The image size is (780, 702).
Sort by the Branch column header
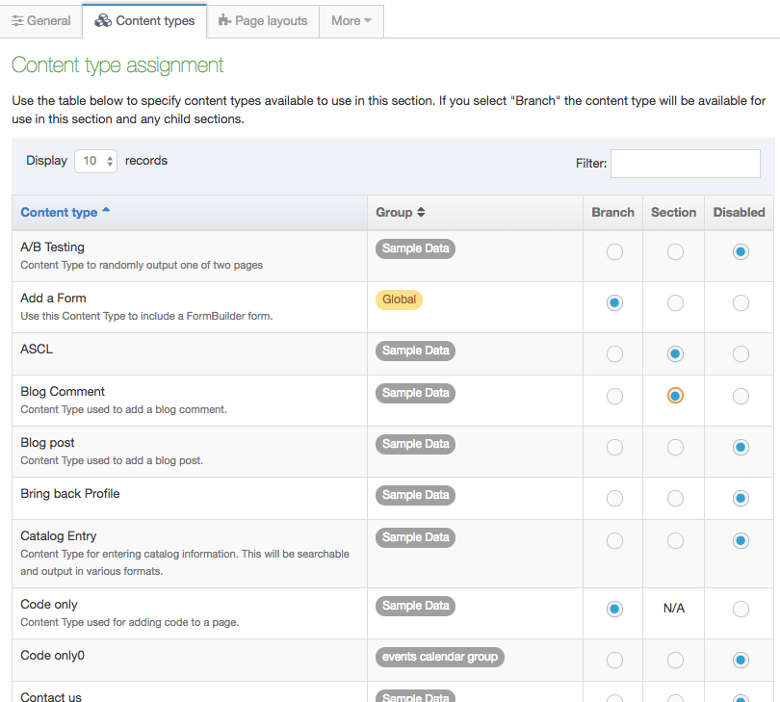612,213
